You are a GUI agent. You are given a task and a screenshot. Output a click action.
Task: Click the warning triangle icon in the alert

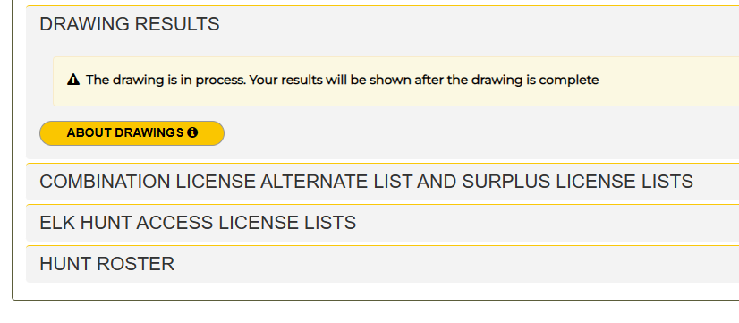click(x=73, y=80)
